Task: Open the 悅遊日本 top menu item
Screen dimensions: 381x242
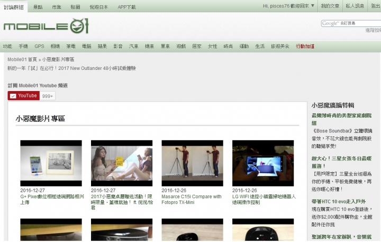Action: click(98, 7)
